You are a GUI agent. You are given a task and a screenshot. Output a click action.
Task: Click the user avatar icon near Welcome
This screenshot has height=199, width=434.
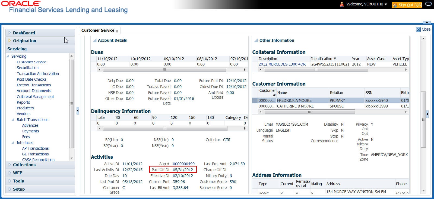point(342,4)
